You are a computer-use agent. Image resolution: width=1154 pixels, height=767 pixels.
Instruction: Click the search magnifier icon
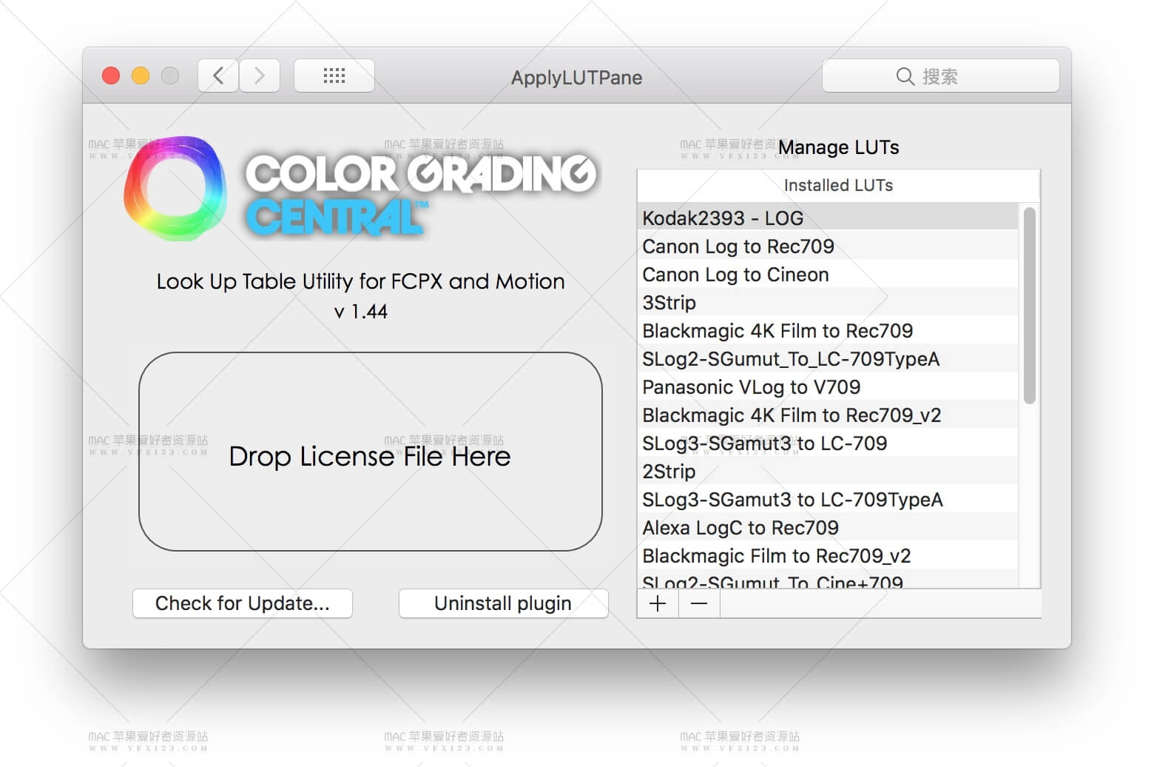(905, 76)
